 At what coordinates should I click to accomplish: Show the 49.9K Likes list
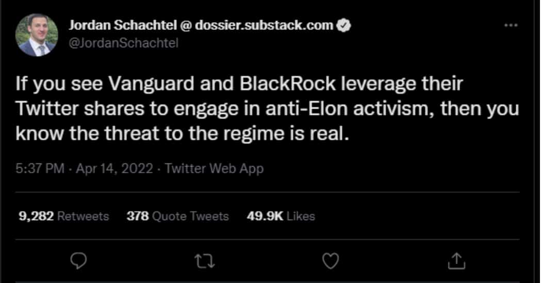(281, 216)
